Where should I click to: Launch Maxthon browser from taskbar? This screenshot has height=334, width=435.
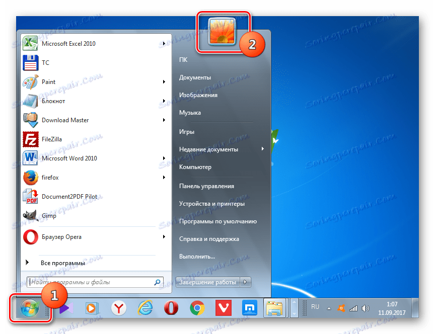click(x=250, y=308)
